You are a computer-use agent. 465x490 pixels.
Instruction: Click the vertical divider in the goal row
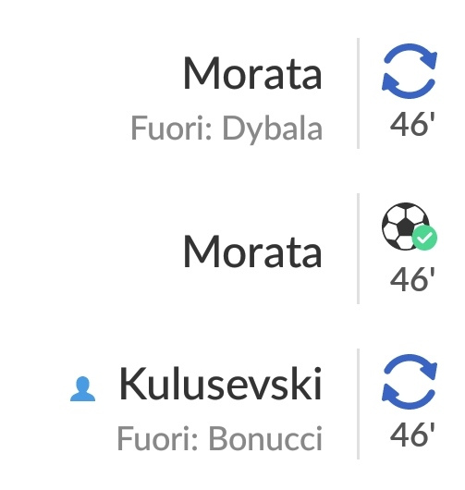[x=358, y=249]
